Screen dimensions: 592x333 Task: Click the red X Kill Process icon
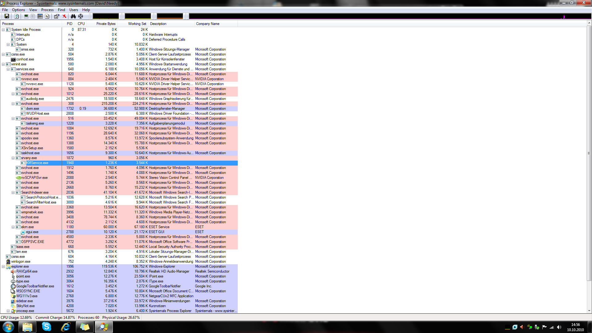click(x=64, y=16)
